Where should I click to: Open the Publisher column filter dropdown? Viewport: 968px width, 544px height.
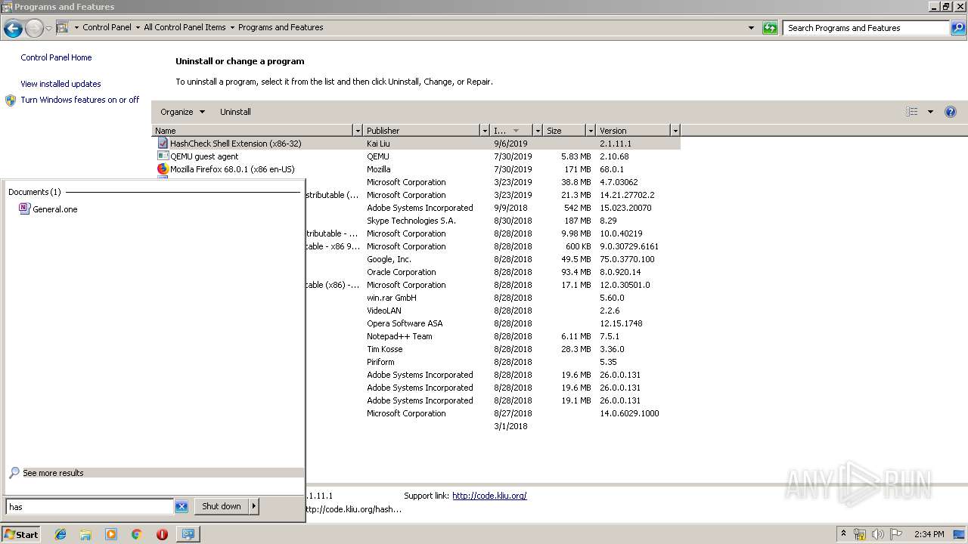click(x=485, y=131)
